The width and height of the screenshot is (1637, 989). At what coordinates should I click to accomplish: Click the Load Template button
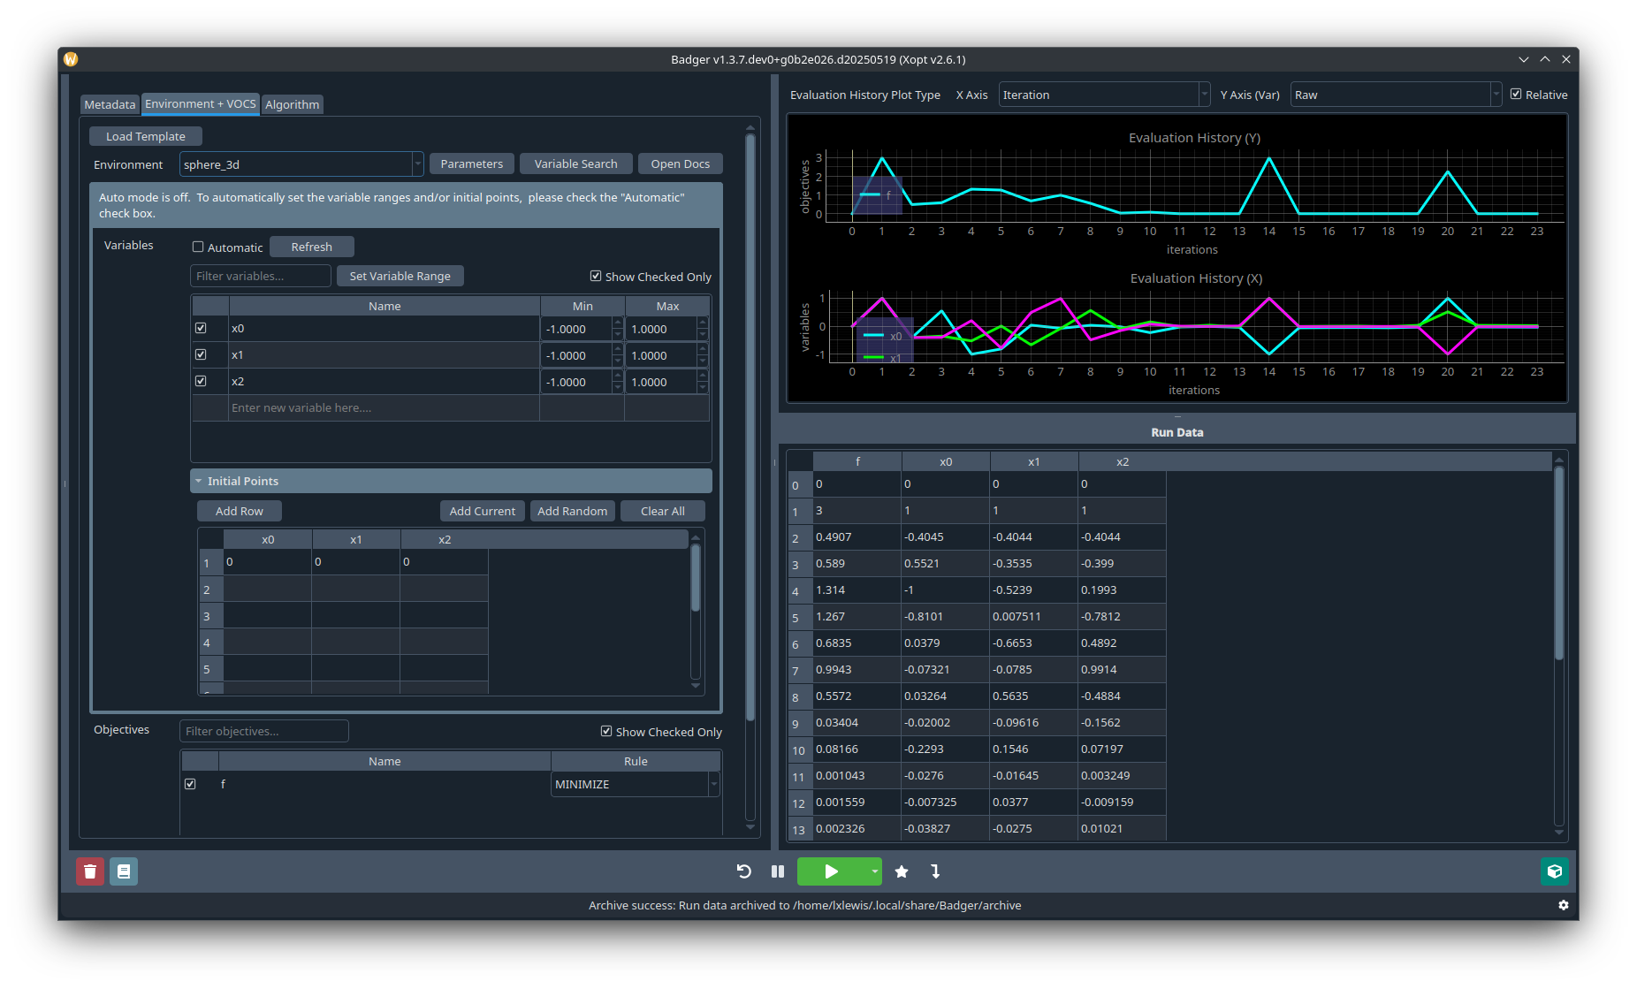pos(146,136)
